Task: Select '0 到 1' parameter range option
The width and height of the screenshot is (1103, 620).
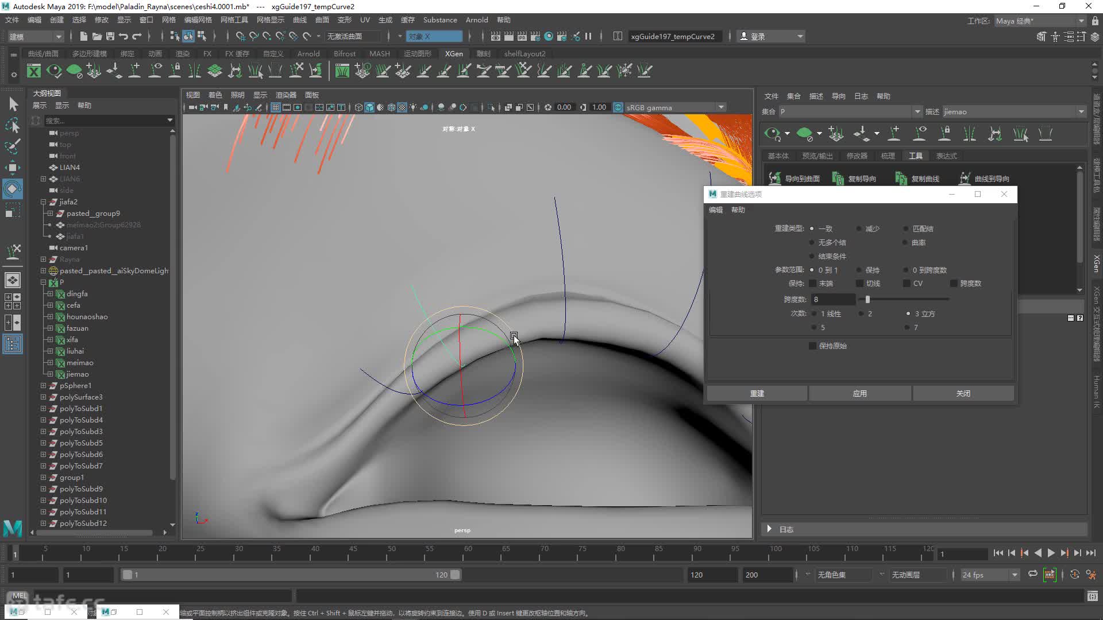Action: 812,270
